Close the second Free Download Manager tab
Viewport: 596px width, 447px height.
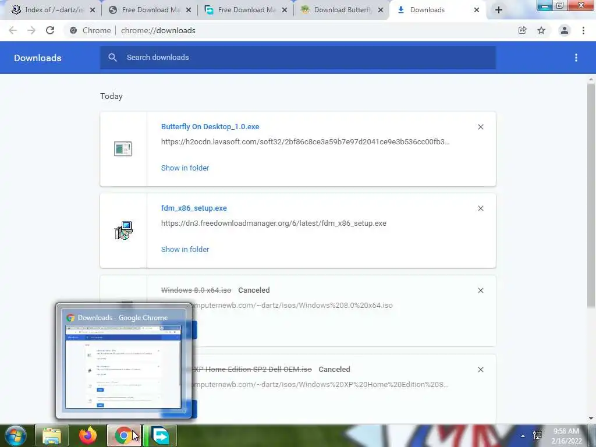point(284,10)
